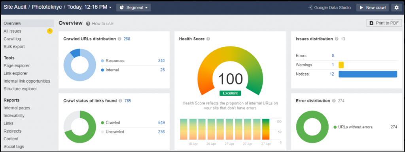This screenshot has width=405, height=152.
Task: Click the yellow Warnings bar
Action: click(x=341, y=65)
